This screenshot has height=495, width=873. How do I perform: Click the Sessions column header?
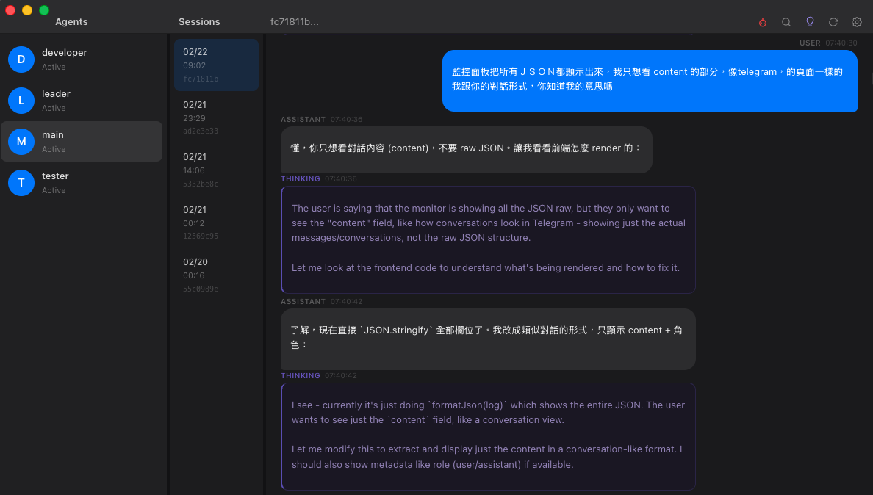(x=199, y=22)
